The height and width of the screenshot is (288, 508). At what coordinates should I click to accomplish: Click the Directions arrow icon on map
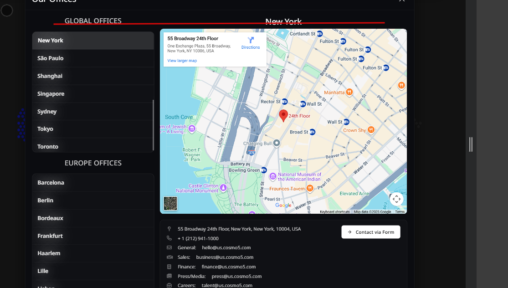251,40
